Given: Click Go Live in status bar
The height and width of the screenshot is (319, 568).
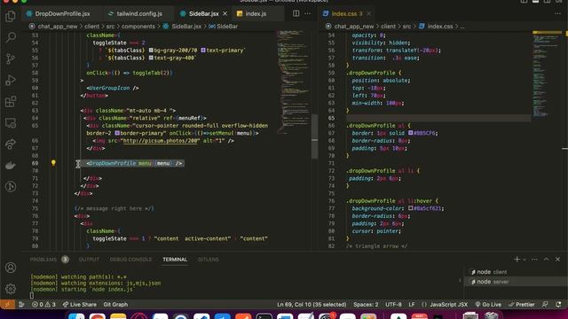Looking at the screenshot, I should pos(488,305).
